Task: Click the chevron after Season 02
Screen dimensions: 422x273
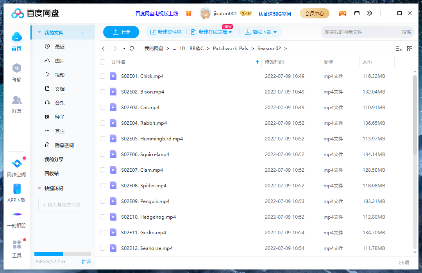Action: click(x=286, y=48)
